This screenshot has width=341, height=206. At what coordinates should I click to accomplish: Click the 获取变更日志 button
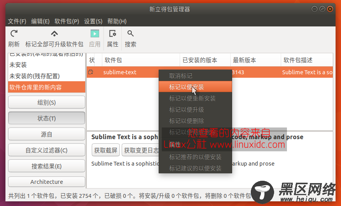pos(140,150)
